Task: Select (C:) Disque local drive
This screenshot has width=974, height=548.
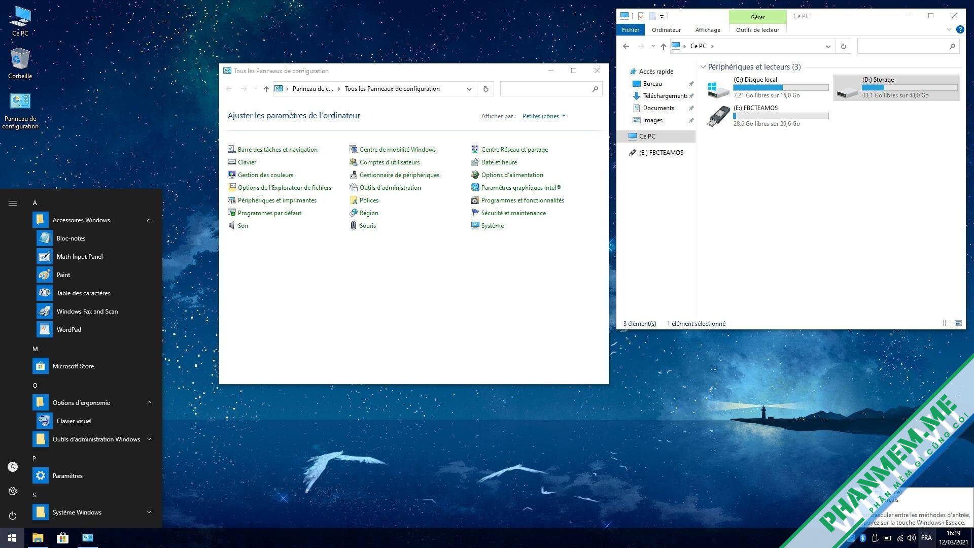Action: click(768, 87)
